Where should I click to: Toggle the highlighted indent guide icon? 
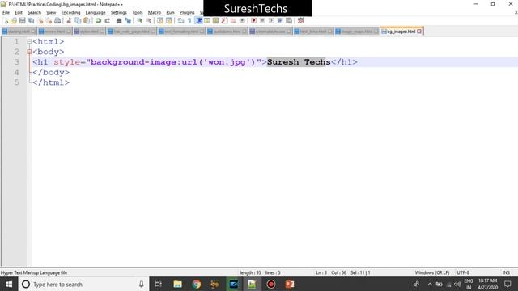coord(198,21)
